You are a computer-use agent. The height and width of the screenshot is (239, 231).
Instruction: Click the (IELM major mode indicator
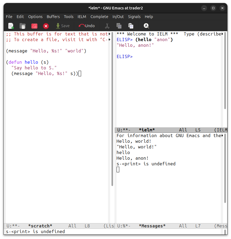[221, 130]
